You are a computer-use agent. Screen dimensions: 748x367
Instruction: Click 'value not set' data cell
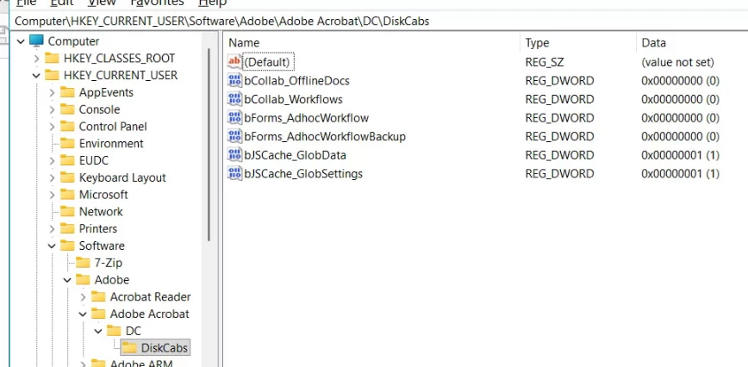(677, 62)
